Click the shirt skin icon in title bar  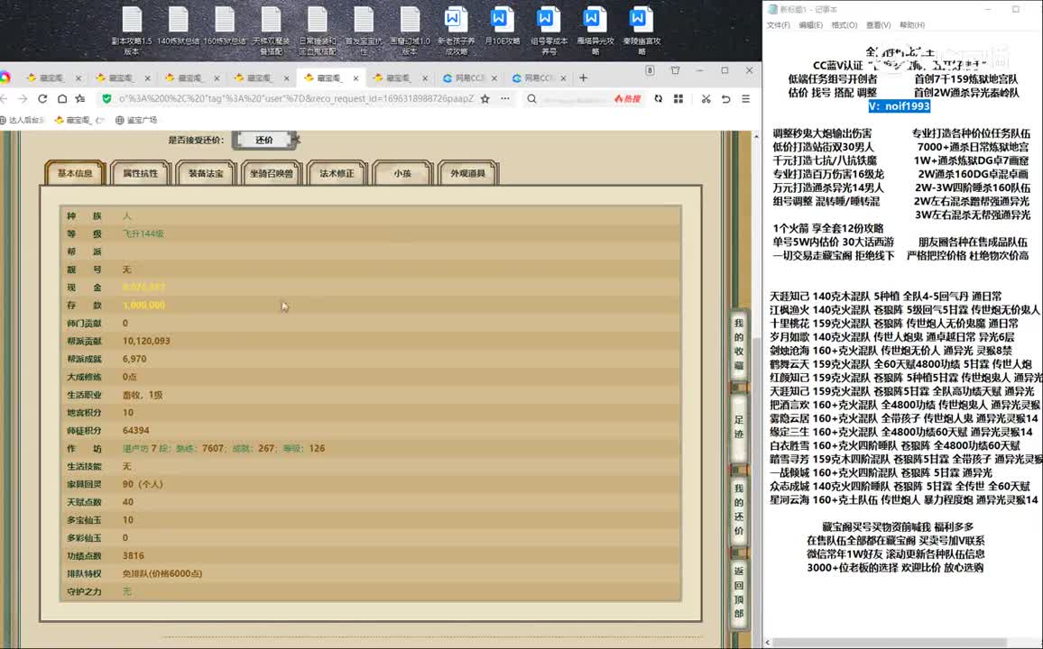[x=675, y=70]
